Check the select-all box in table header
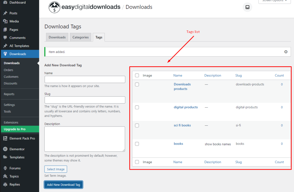Viewport: 294px width, 192px height. tap(137, 75)
